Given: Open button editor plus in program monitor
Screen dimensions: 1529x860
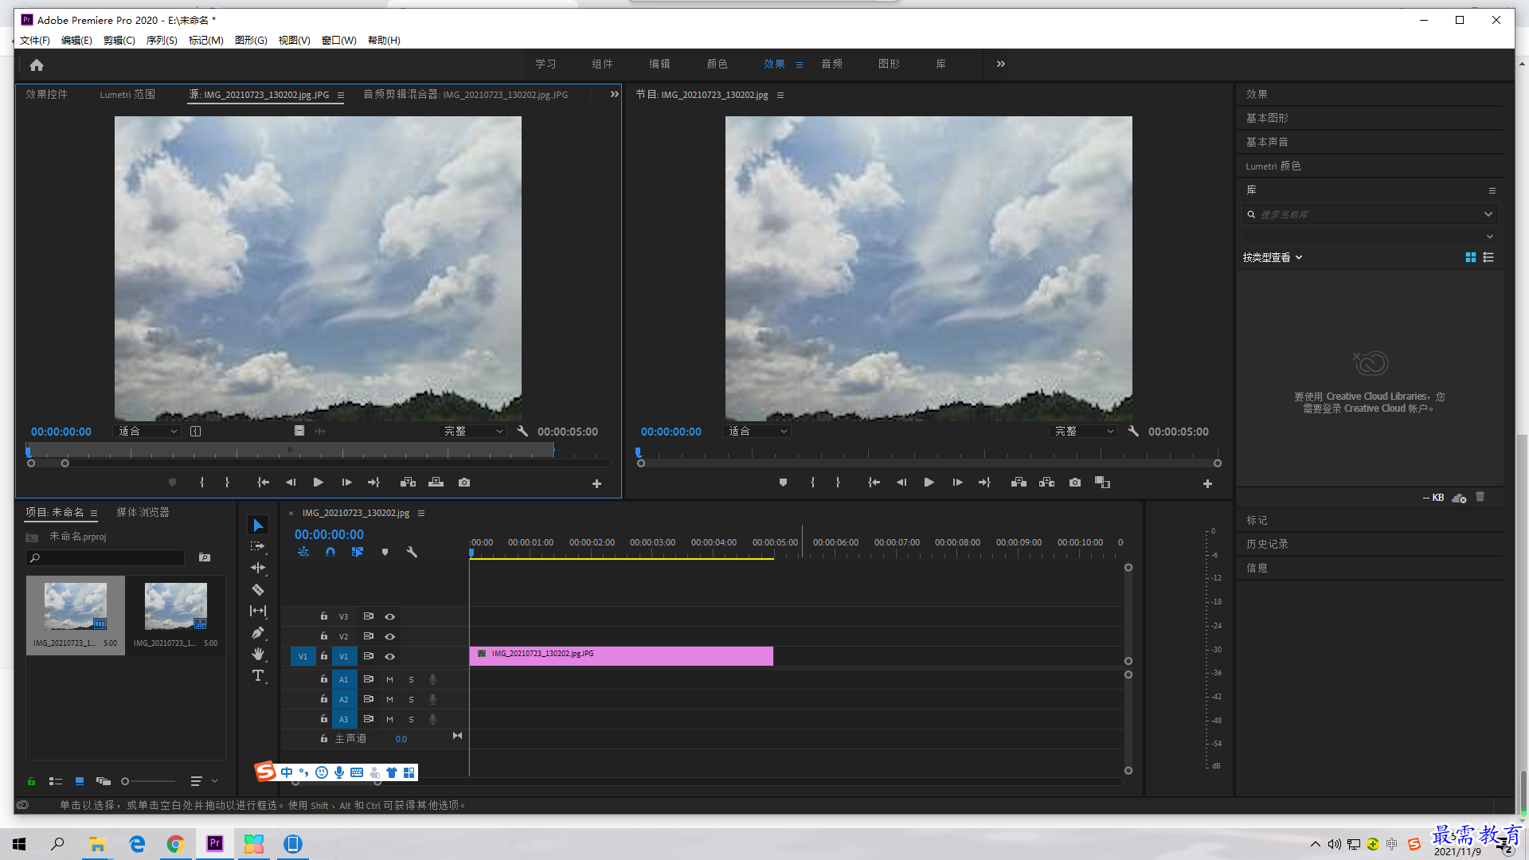Looking at the screenshot, I should 1207,483.
